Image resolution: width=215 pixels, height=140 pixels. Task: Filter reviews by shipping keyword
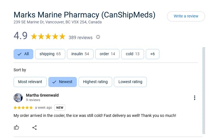pos(50,54)
